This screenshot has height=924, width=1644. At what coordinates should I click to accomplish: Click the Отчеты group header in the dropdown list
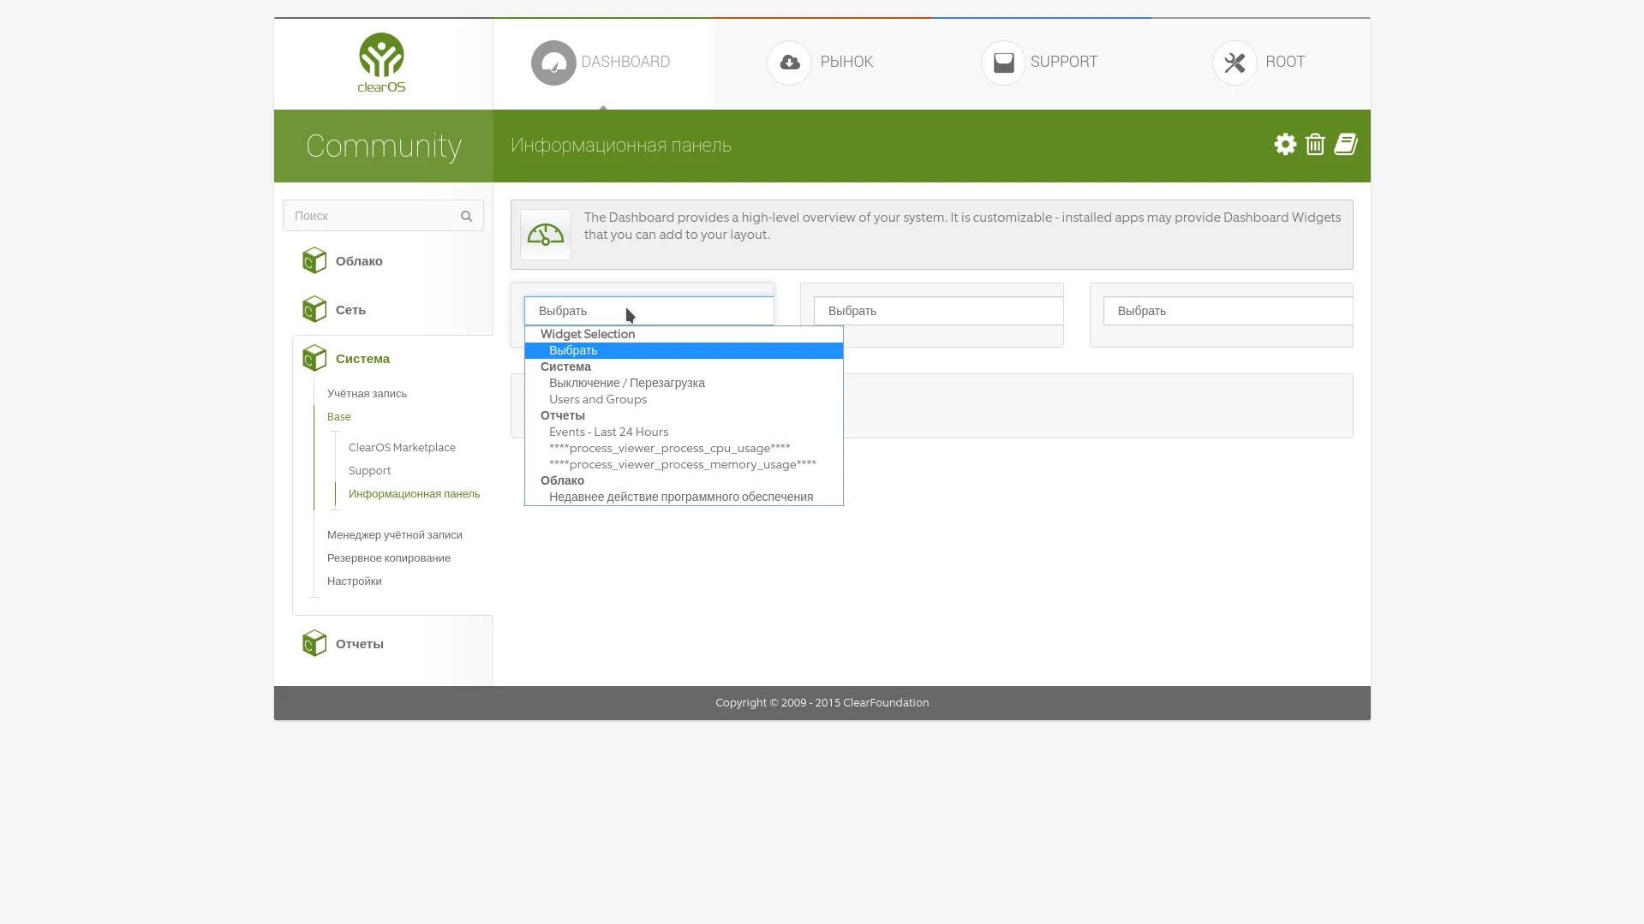click(x=563, y=415)
